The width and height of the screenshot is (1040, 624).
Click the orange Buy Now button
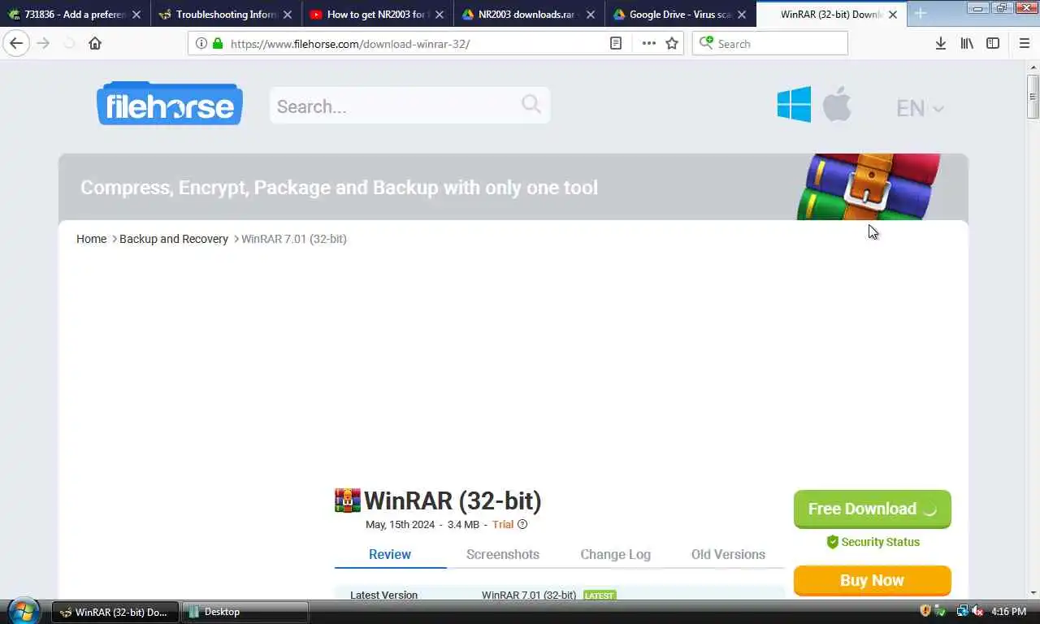point(872,580)
